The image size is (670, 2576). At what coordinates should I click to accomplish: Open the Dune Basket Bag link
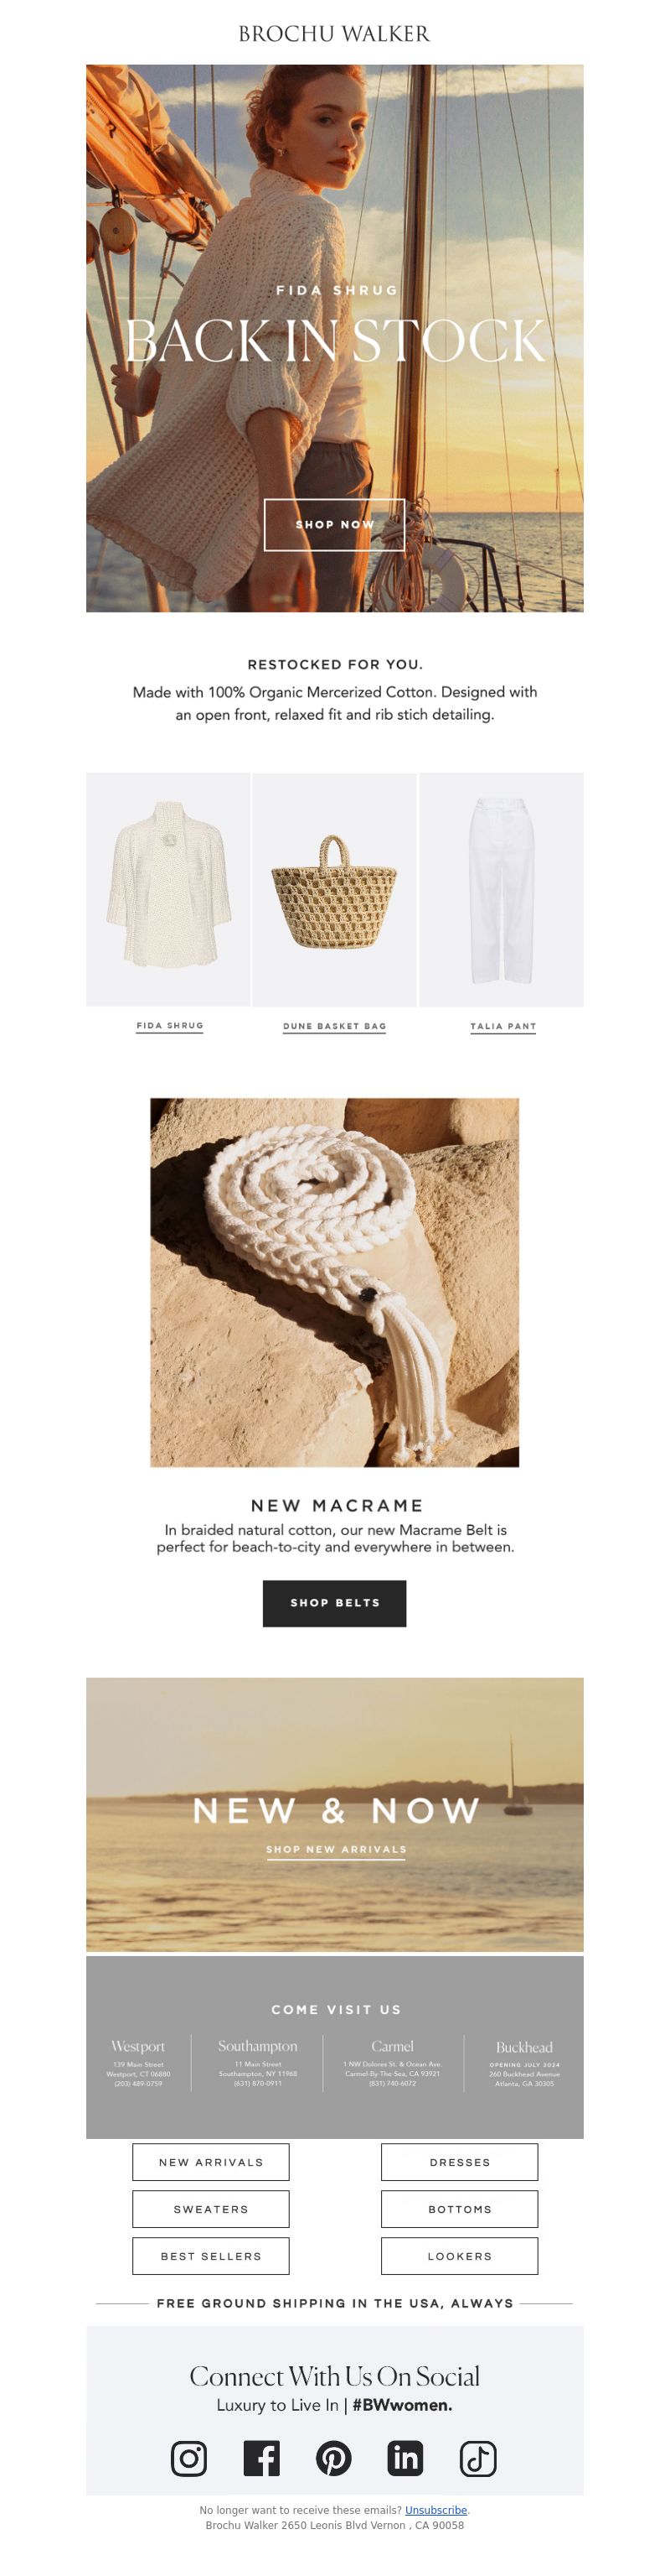[x=334, y=1026]
